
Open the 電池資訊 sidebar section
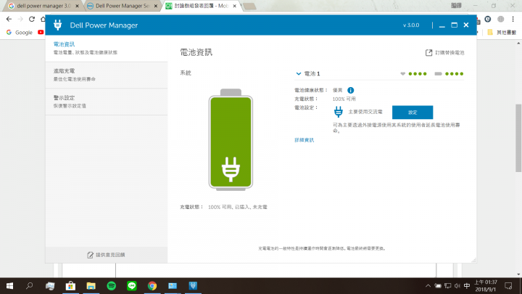(x=107, y=48)
